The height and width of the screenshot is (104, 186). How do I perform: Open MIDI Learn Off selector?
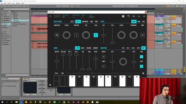(x=64, y=17)
